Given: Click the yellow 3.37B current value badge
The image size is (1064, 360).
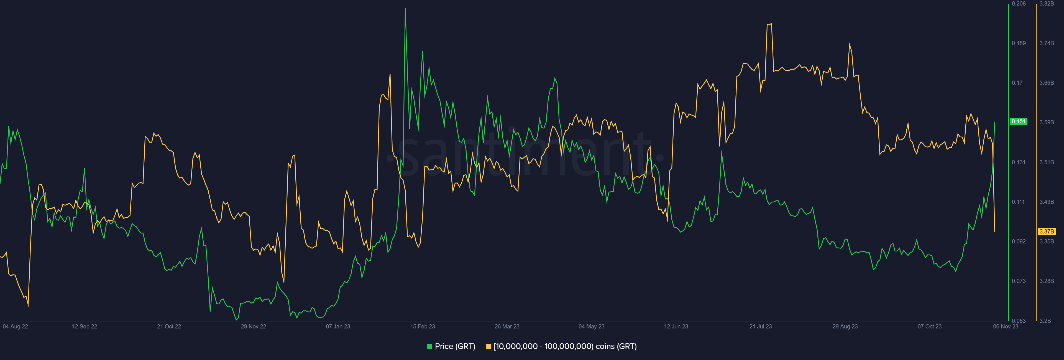Looking at the screenshot, I should pyautogui.click(x=1047, y=232).
